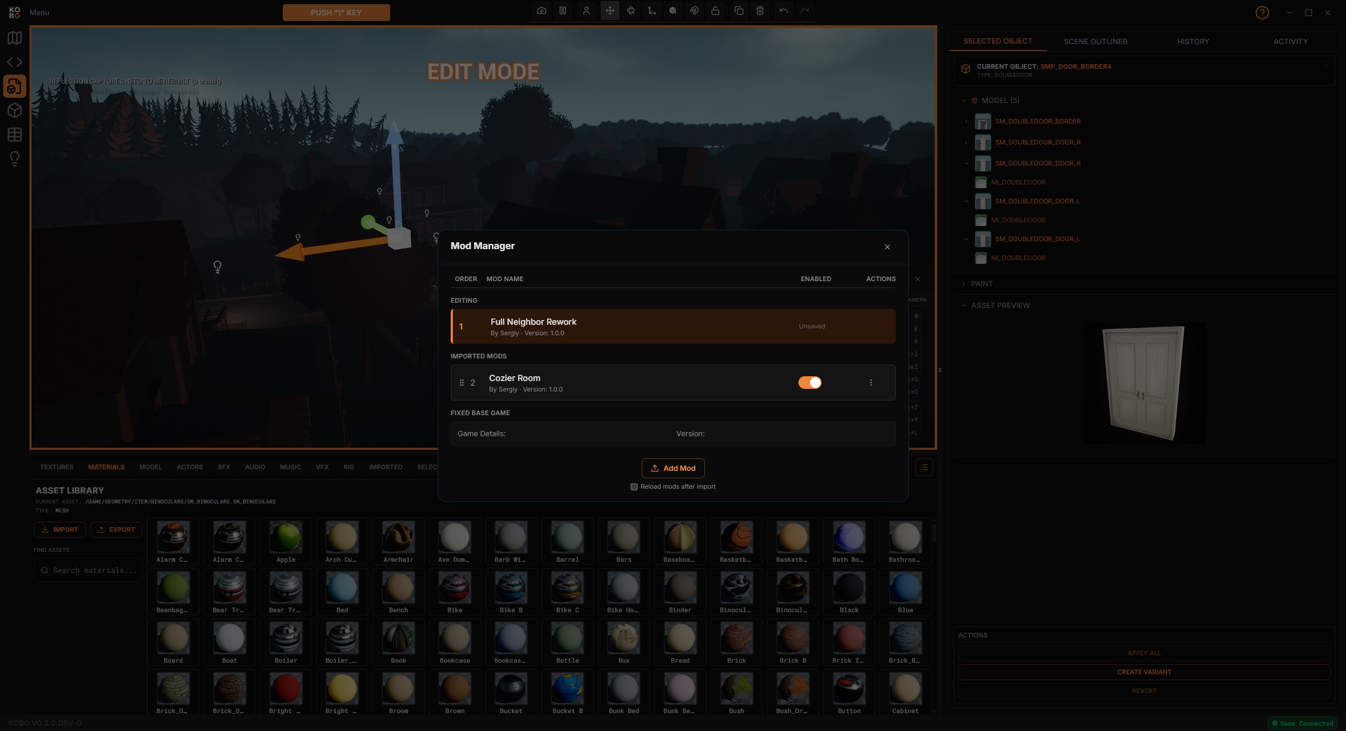Select the Full Neighbor Rework mod row
Screen dimensions: 1346x731
point(673,326)
